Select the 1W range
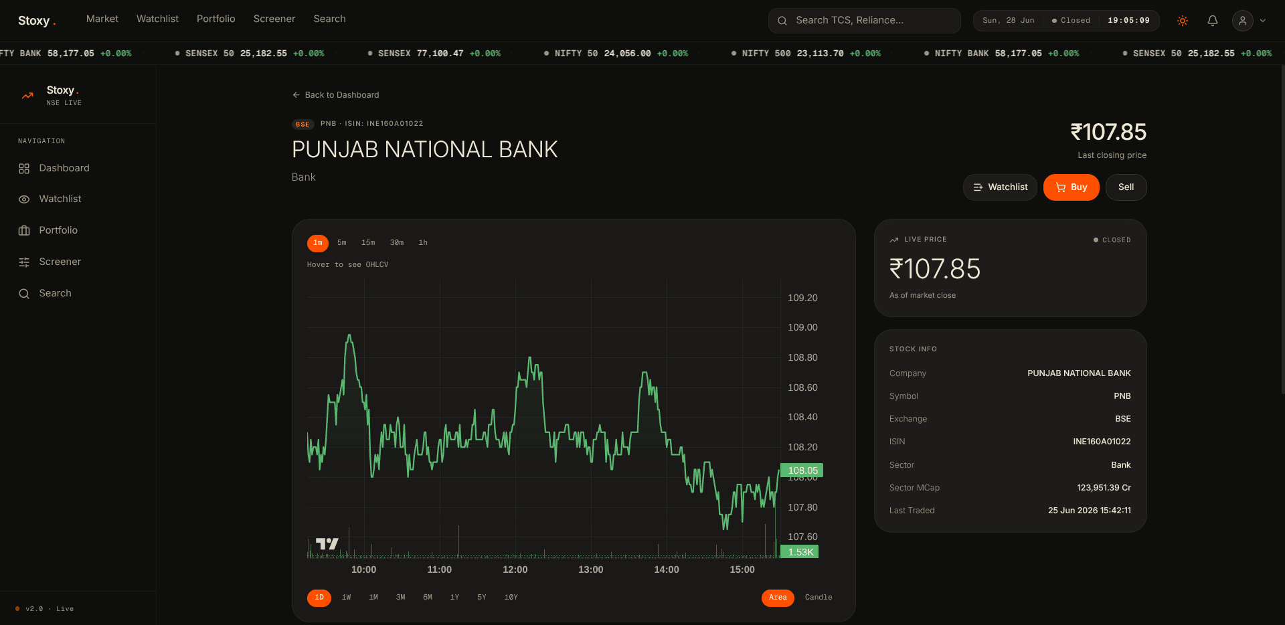This screenshot has width=1285, height=625. [346, 598]
